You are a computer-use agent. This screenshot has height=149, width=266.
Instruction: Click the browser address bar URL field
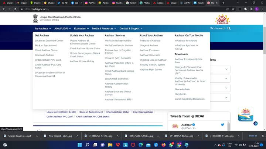point(111,9)
